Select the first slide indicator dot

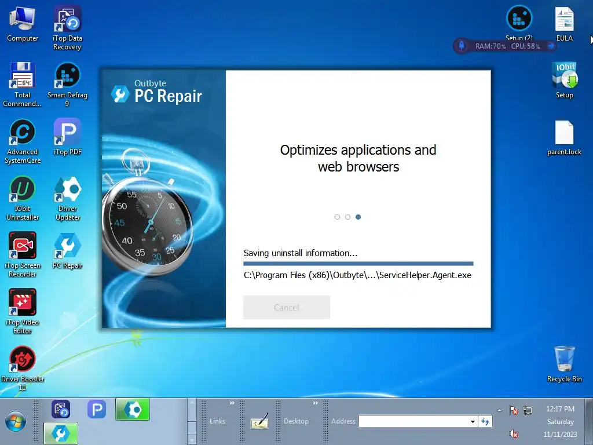[x=338, y=217]
